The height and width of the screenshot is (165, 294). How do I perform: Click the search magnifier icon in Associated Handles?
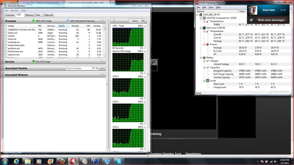click(93, 68)
